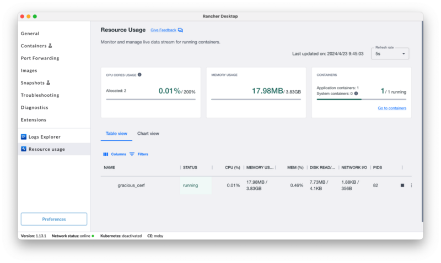The height and width of the screenshot is (263, 441).
Task: Sort by the NAME column header
Action: coord(109,168)
